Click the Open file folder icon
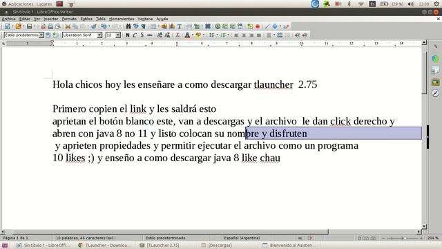The width and height of the screenshot is (442, 249). [x=19, y=26]
